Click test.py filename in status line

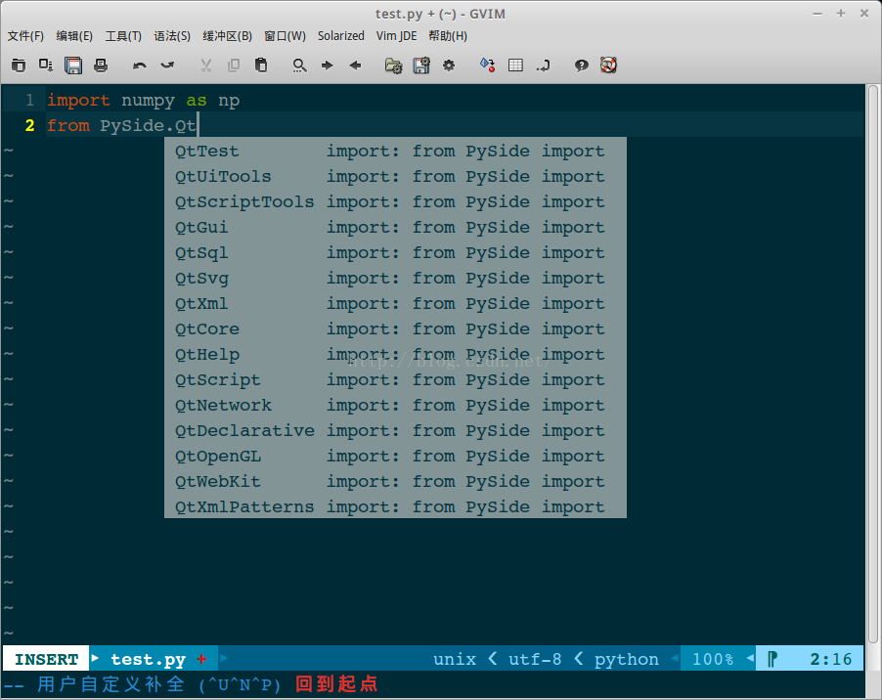coord(148,659)
